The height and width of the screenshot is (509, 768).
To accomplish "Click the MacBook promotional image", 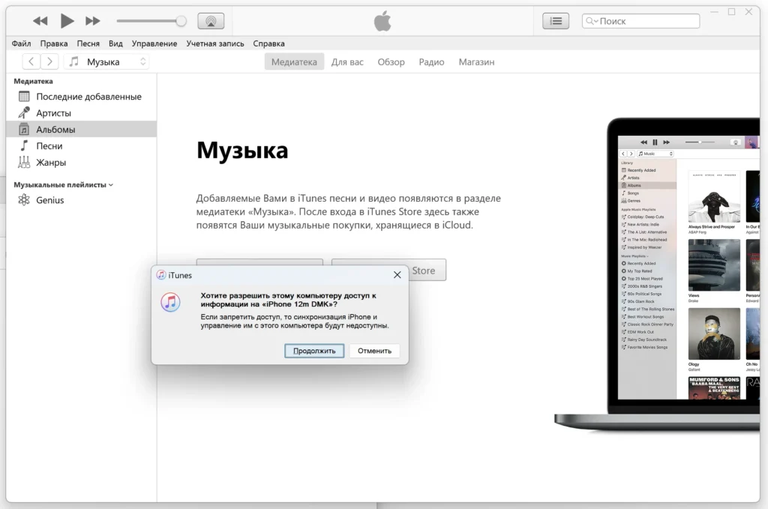I will click(x=657, y=275).
